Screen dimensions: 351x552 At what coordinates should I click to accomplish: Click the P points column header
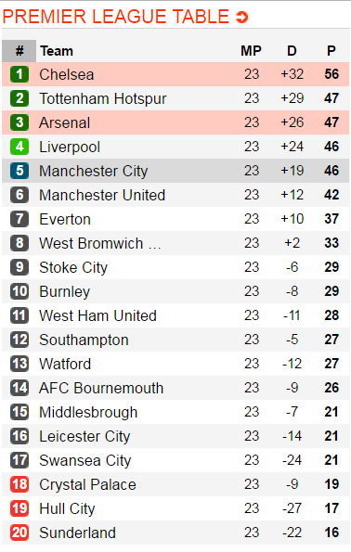tap(331, 51)
